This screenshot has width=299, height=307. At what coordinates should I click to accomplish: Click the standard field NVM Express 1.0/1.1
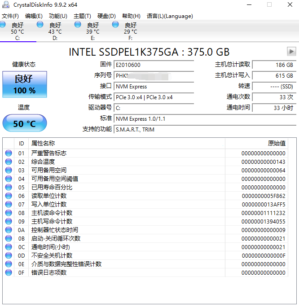tap(205, 118)
